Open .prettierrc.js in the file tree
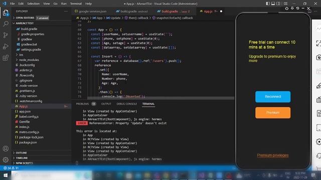The width and height of the screenshot is (321, 180). [x=27, y=91]
